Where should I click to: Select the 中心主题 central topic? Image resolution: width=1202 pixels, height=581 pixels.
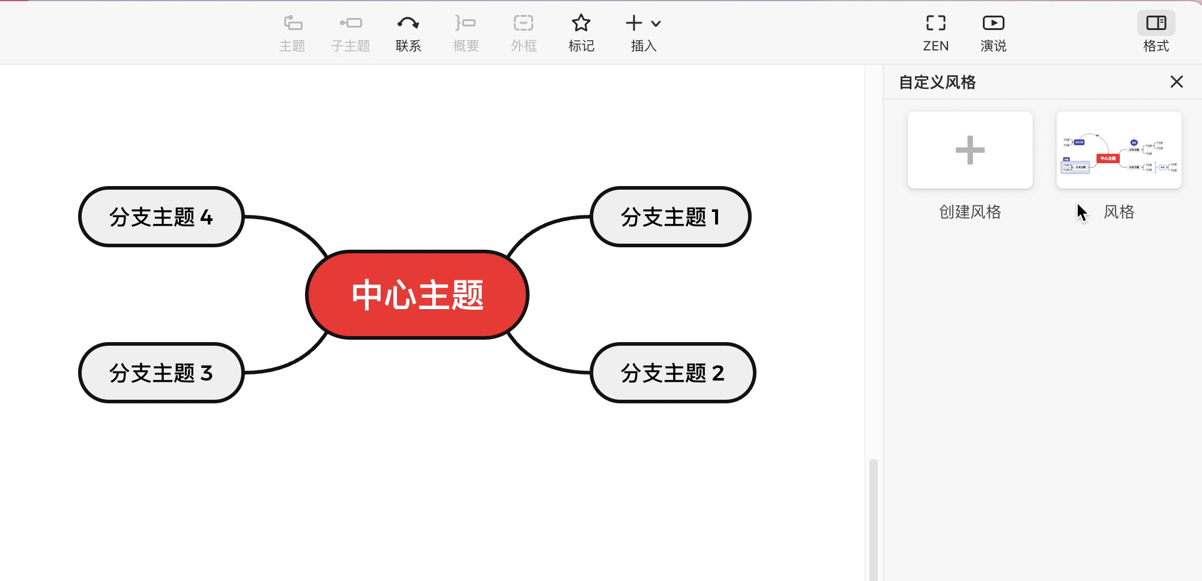pos(417,294)
